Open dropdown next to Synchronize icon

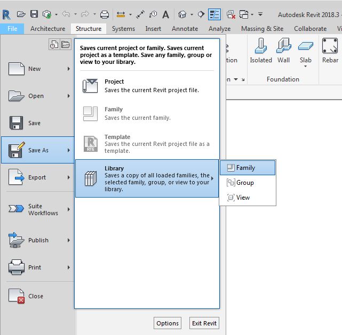56,14
